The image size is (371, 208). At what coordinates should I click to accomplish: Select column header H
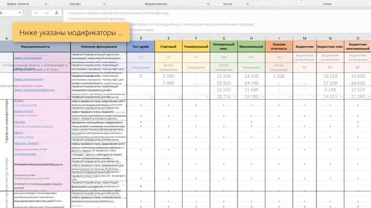[251, 38]
